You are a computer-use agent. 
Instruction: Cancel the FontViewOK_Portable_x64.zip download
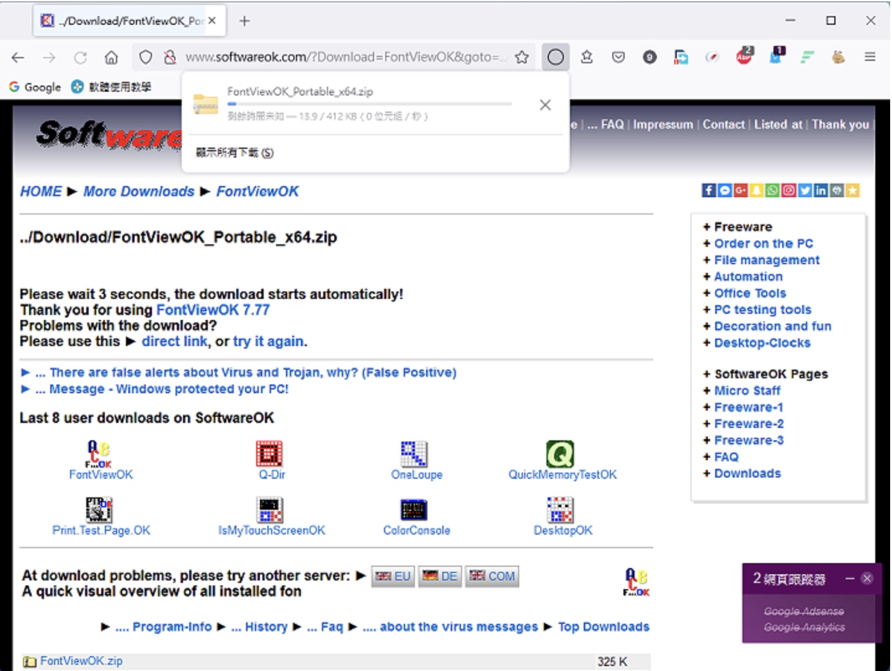tap(545, 105)
